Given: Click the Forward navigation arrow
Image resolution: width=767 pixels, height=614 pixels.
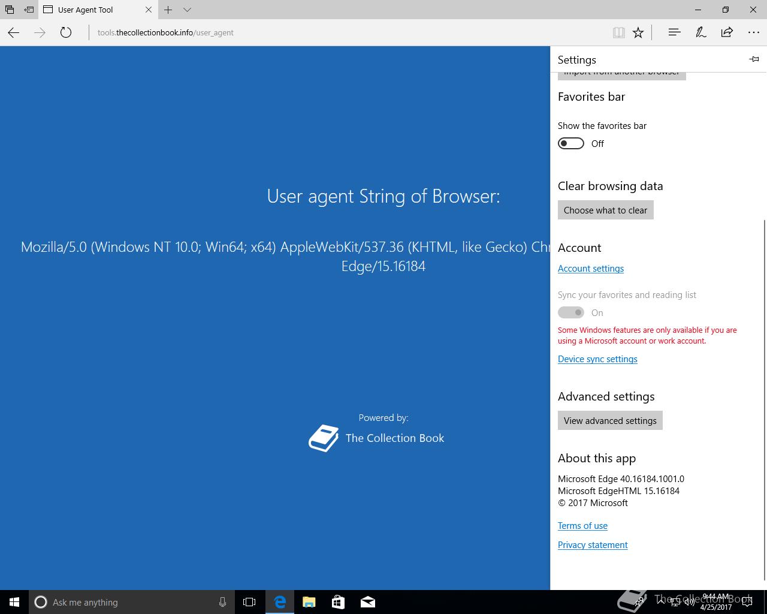Looking at the screenshot, I should point(40,33).
